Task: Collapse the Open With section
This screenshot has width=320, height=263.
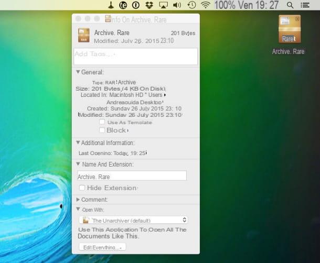Action: pos(78,209)
